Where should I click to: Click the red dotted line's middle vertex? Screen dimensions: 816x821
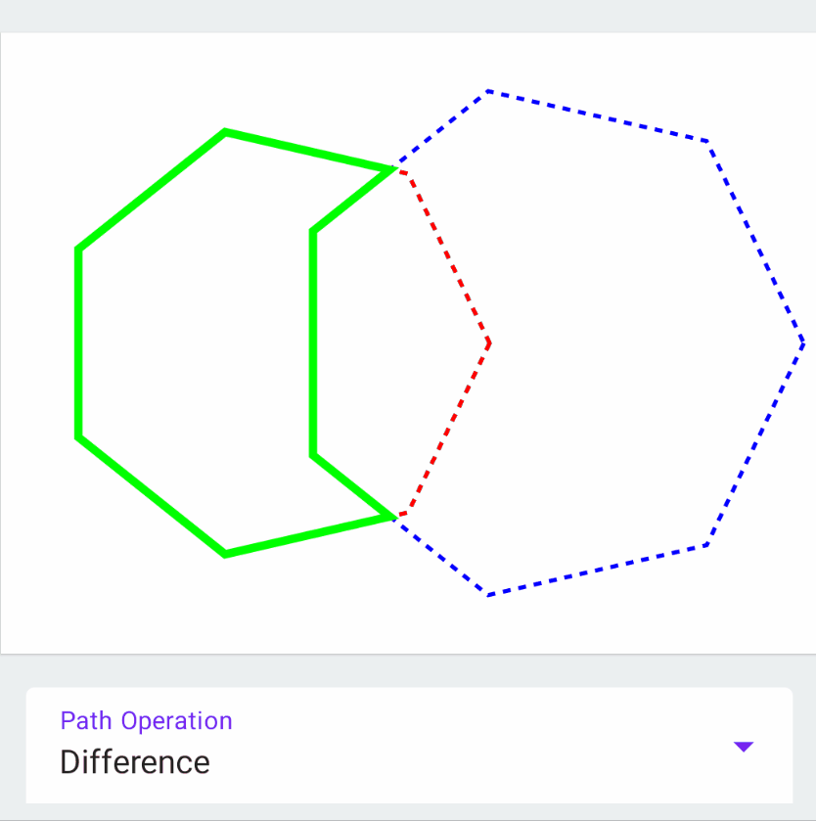(x=489, y=342)
